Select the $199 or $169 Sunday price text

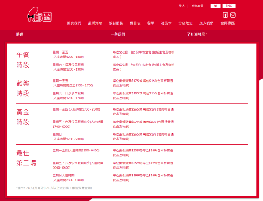tap(143, 178)
